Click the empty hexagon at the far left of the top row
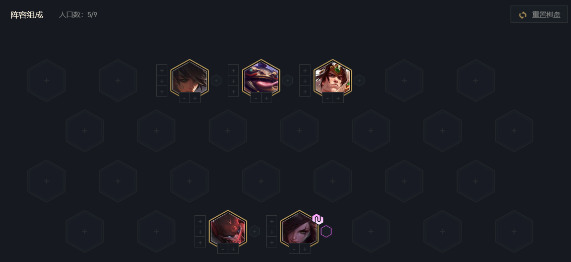 click(x=46, y=80)
